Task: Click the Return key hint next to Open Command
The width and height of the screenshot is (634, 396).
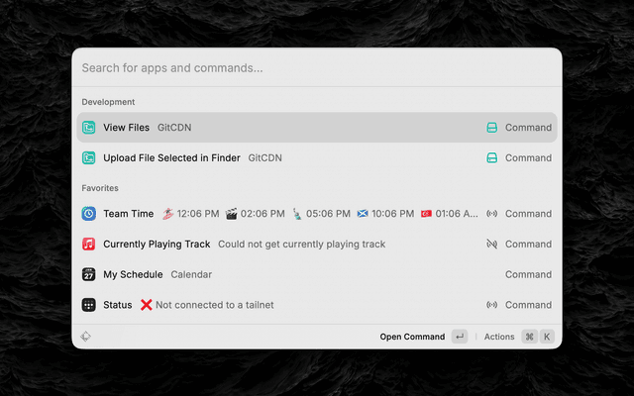Action: point(460,337)
